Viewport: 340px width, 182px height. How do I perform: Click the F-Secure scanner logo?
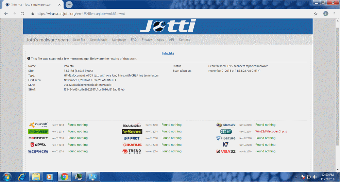[226, 138]
